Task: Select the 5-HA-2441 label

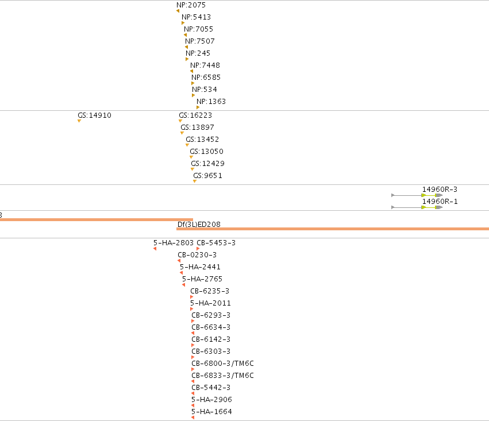Action: [200, 267]
